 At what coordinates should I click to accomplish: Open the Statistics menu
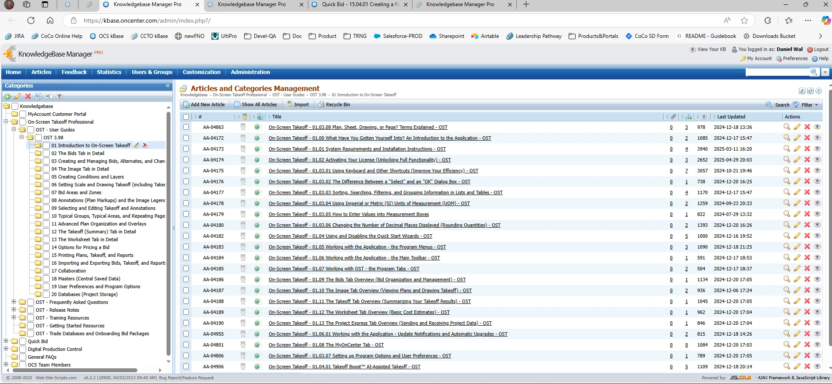pos(109,72)
